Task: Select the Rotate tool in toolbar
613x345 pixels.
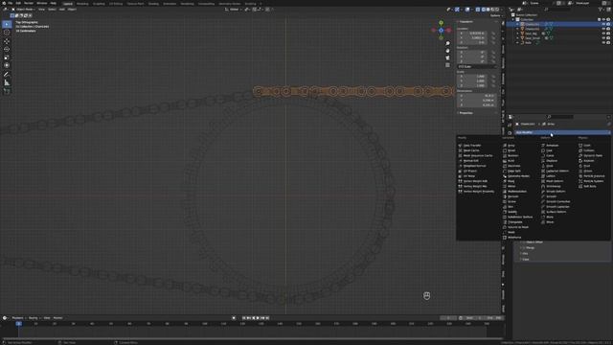Action: pos(7,49)
